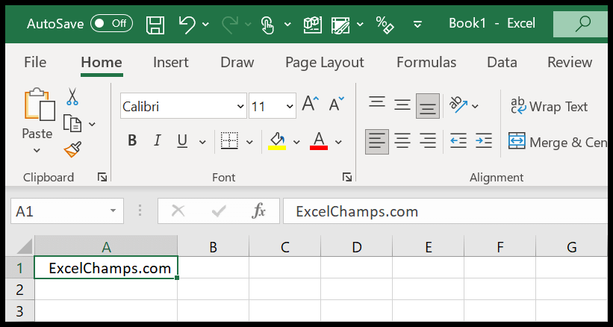Image resolution: width=613 pixels, height=327 pixels.
Task: Click the Insert Function fx icon
Action: pyautogui.click(x=258, y=211)
